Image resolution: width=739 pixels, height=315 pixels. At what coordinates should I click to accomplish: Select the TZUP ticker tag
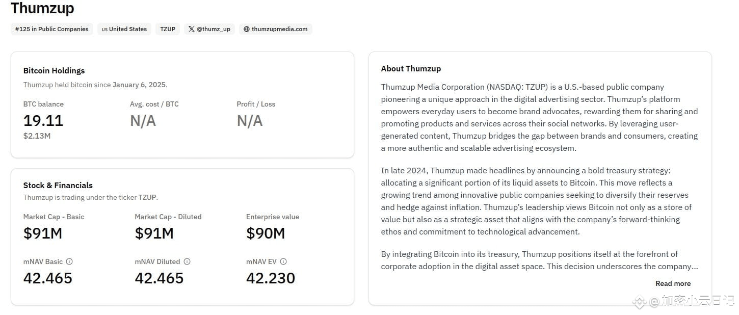pyautogui.click(x=168, y=29)
